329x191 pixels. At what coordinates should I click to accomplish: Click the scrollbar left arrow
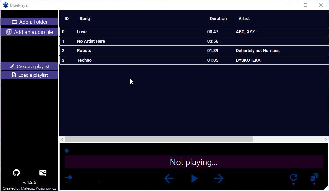[62, 139]
